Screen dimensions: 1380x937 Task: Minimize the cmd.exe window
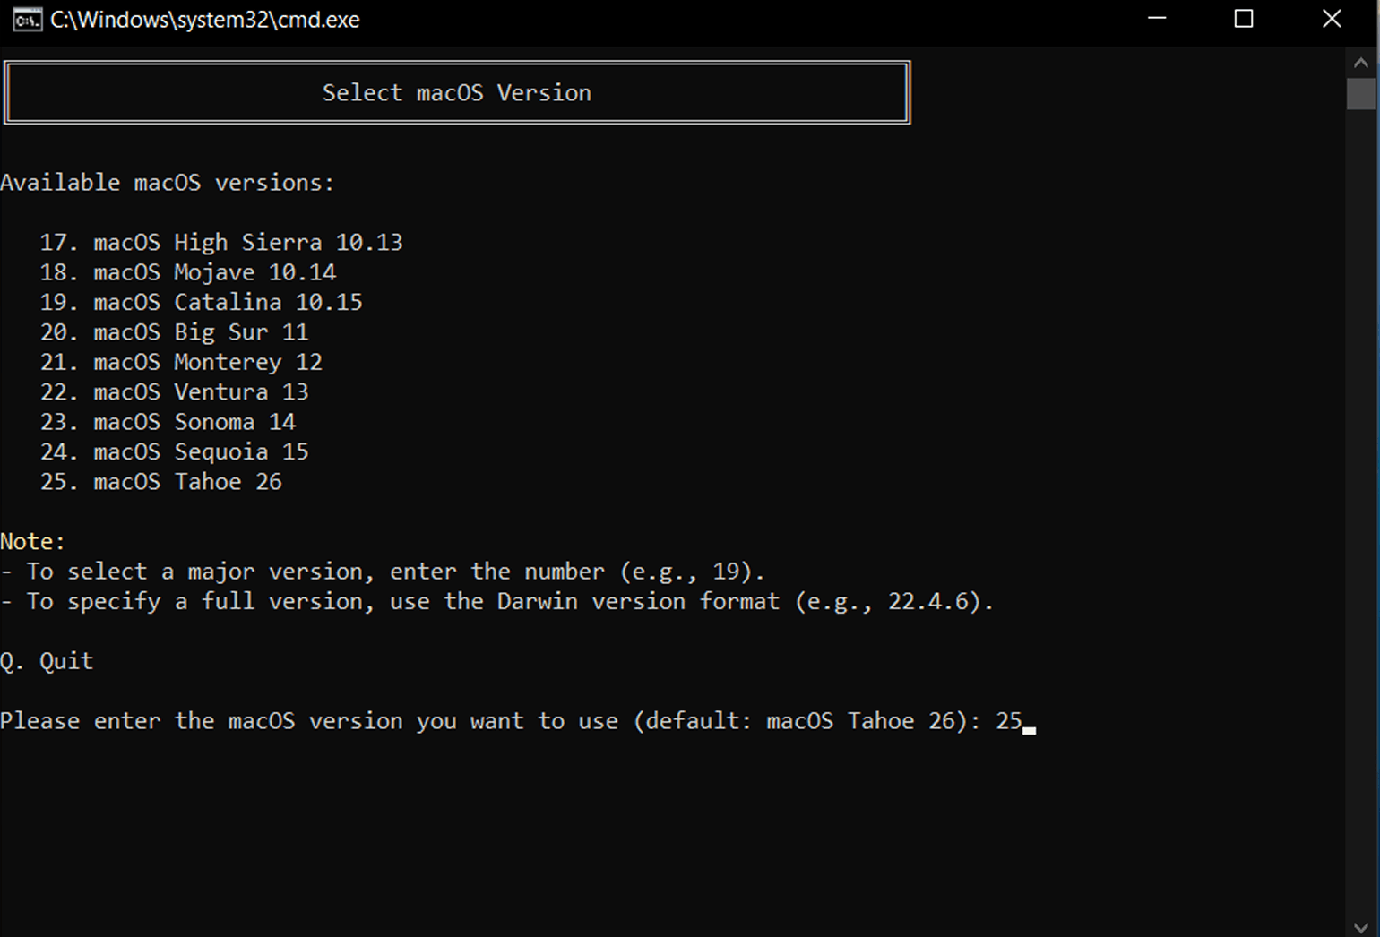1157,19
